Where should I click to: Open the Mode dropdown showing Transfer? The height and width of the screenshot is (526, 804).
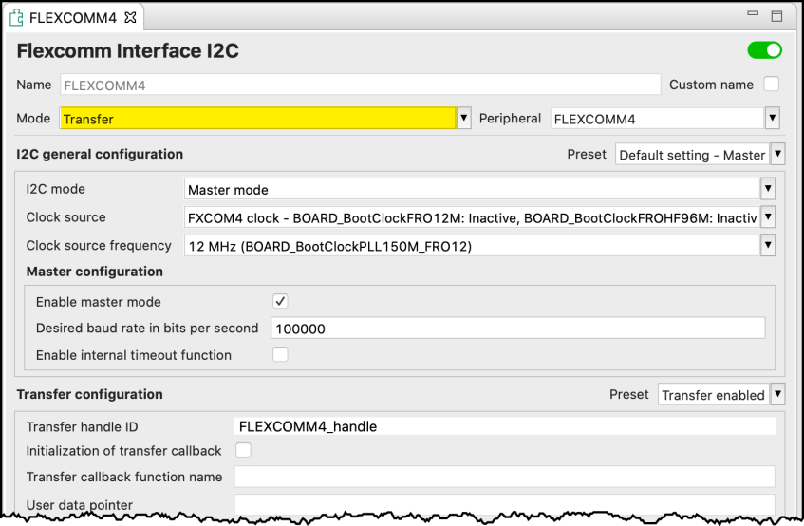(x=464, y=119)
